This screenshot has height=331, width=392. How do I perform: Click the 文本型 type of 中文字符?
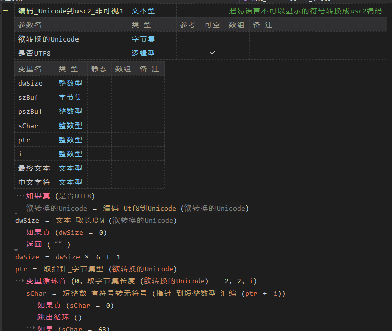click(70, 183)
